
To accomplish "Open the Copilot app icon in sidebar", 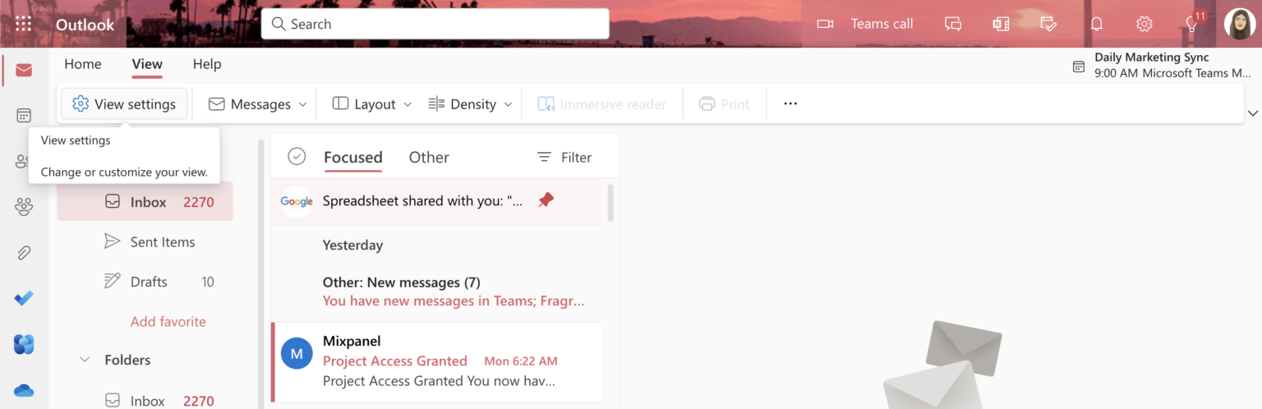I will click(x=24, y=344).
